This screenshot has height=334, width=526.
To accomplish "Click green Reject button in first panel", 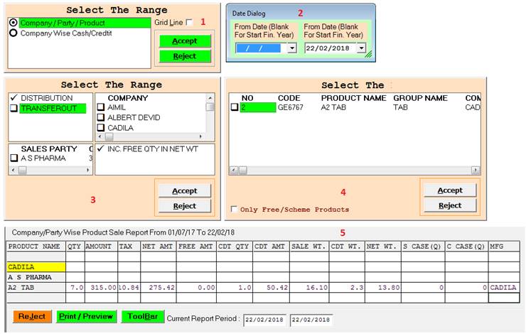I will point(185,56).
